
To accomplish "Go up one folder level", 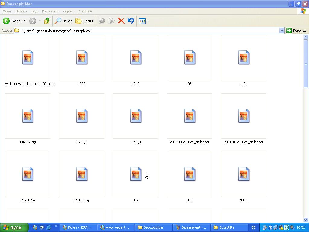I will click(x=47, y=21).
